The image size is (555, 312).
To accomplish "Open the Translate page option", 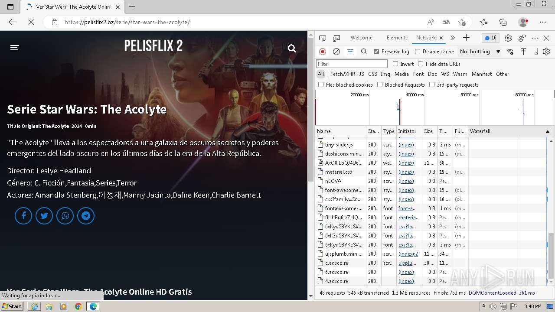I will coord(446,22).
